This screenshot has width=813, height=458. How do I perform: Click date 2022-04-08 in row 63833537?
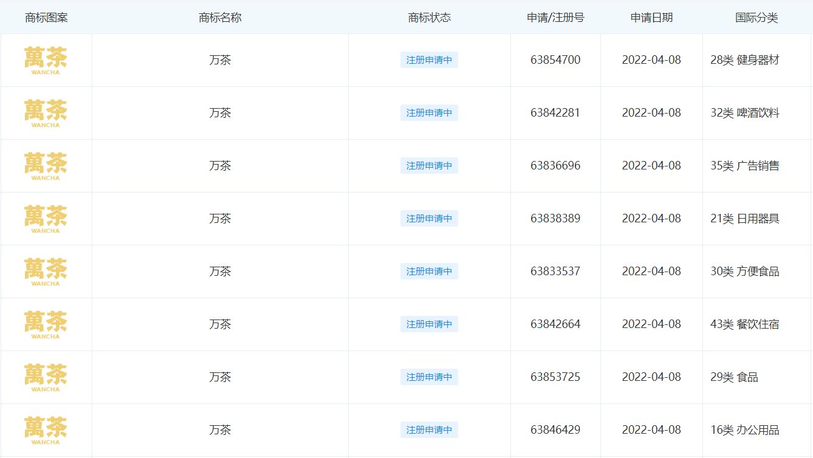tap(651, 272)
